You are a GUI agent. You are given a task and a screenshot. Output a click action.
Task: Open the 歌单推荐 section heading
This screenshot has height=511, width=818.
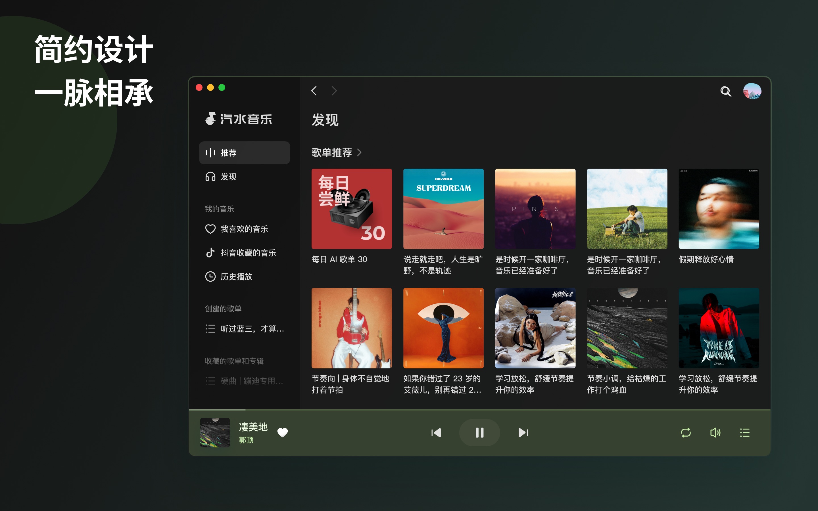coord(331,153)
